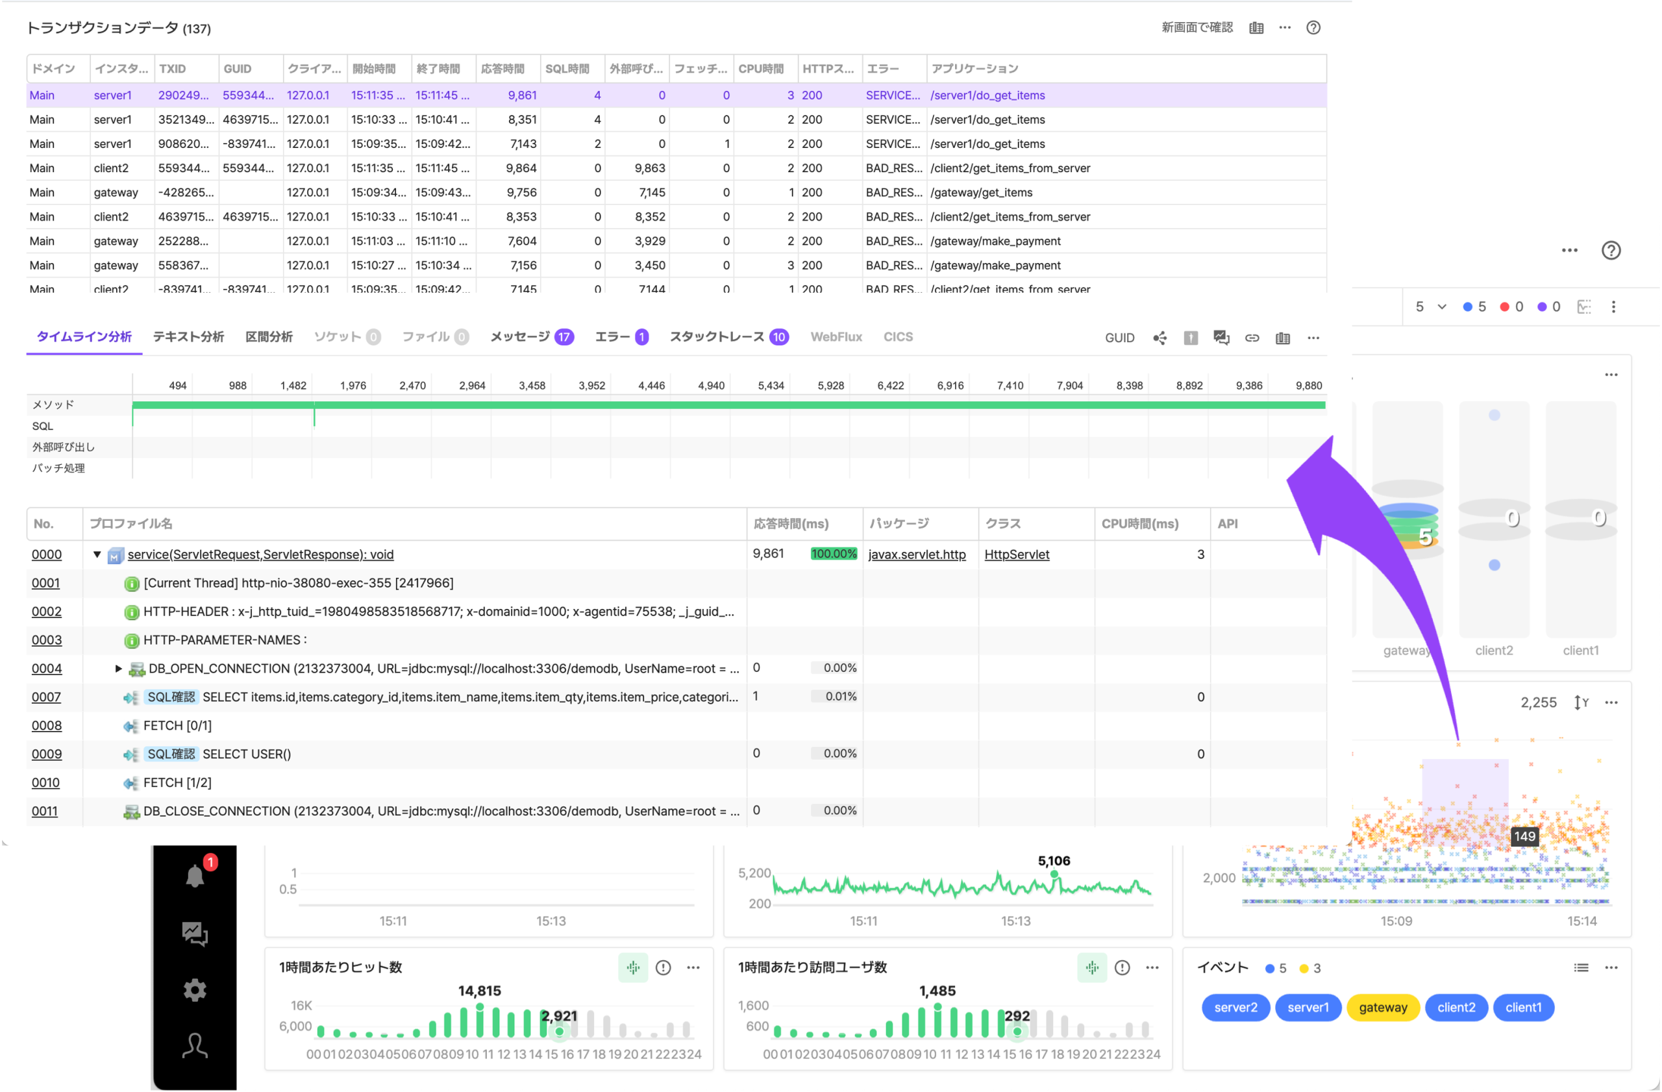Viewport: 1662px width, 1092px height.
Task: Toggle live mode on hourly hits chart
Action: [633, 968]
